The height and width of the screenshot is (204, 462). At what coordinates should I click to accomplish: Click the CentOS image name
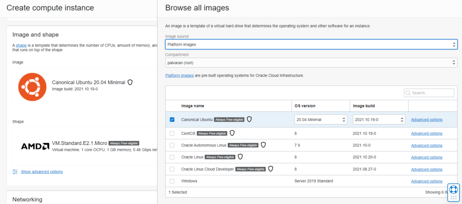pyautogui.click(x=188, y=134)
